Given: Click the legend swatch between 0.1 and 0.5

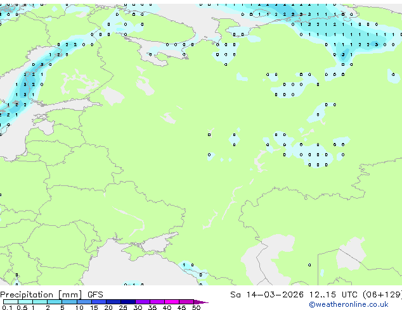Looking at the screenshot, I should (11, 302).
